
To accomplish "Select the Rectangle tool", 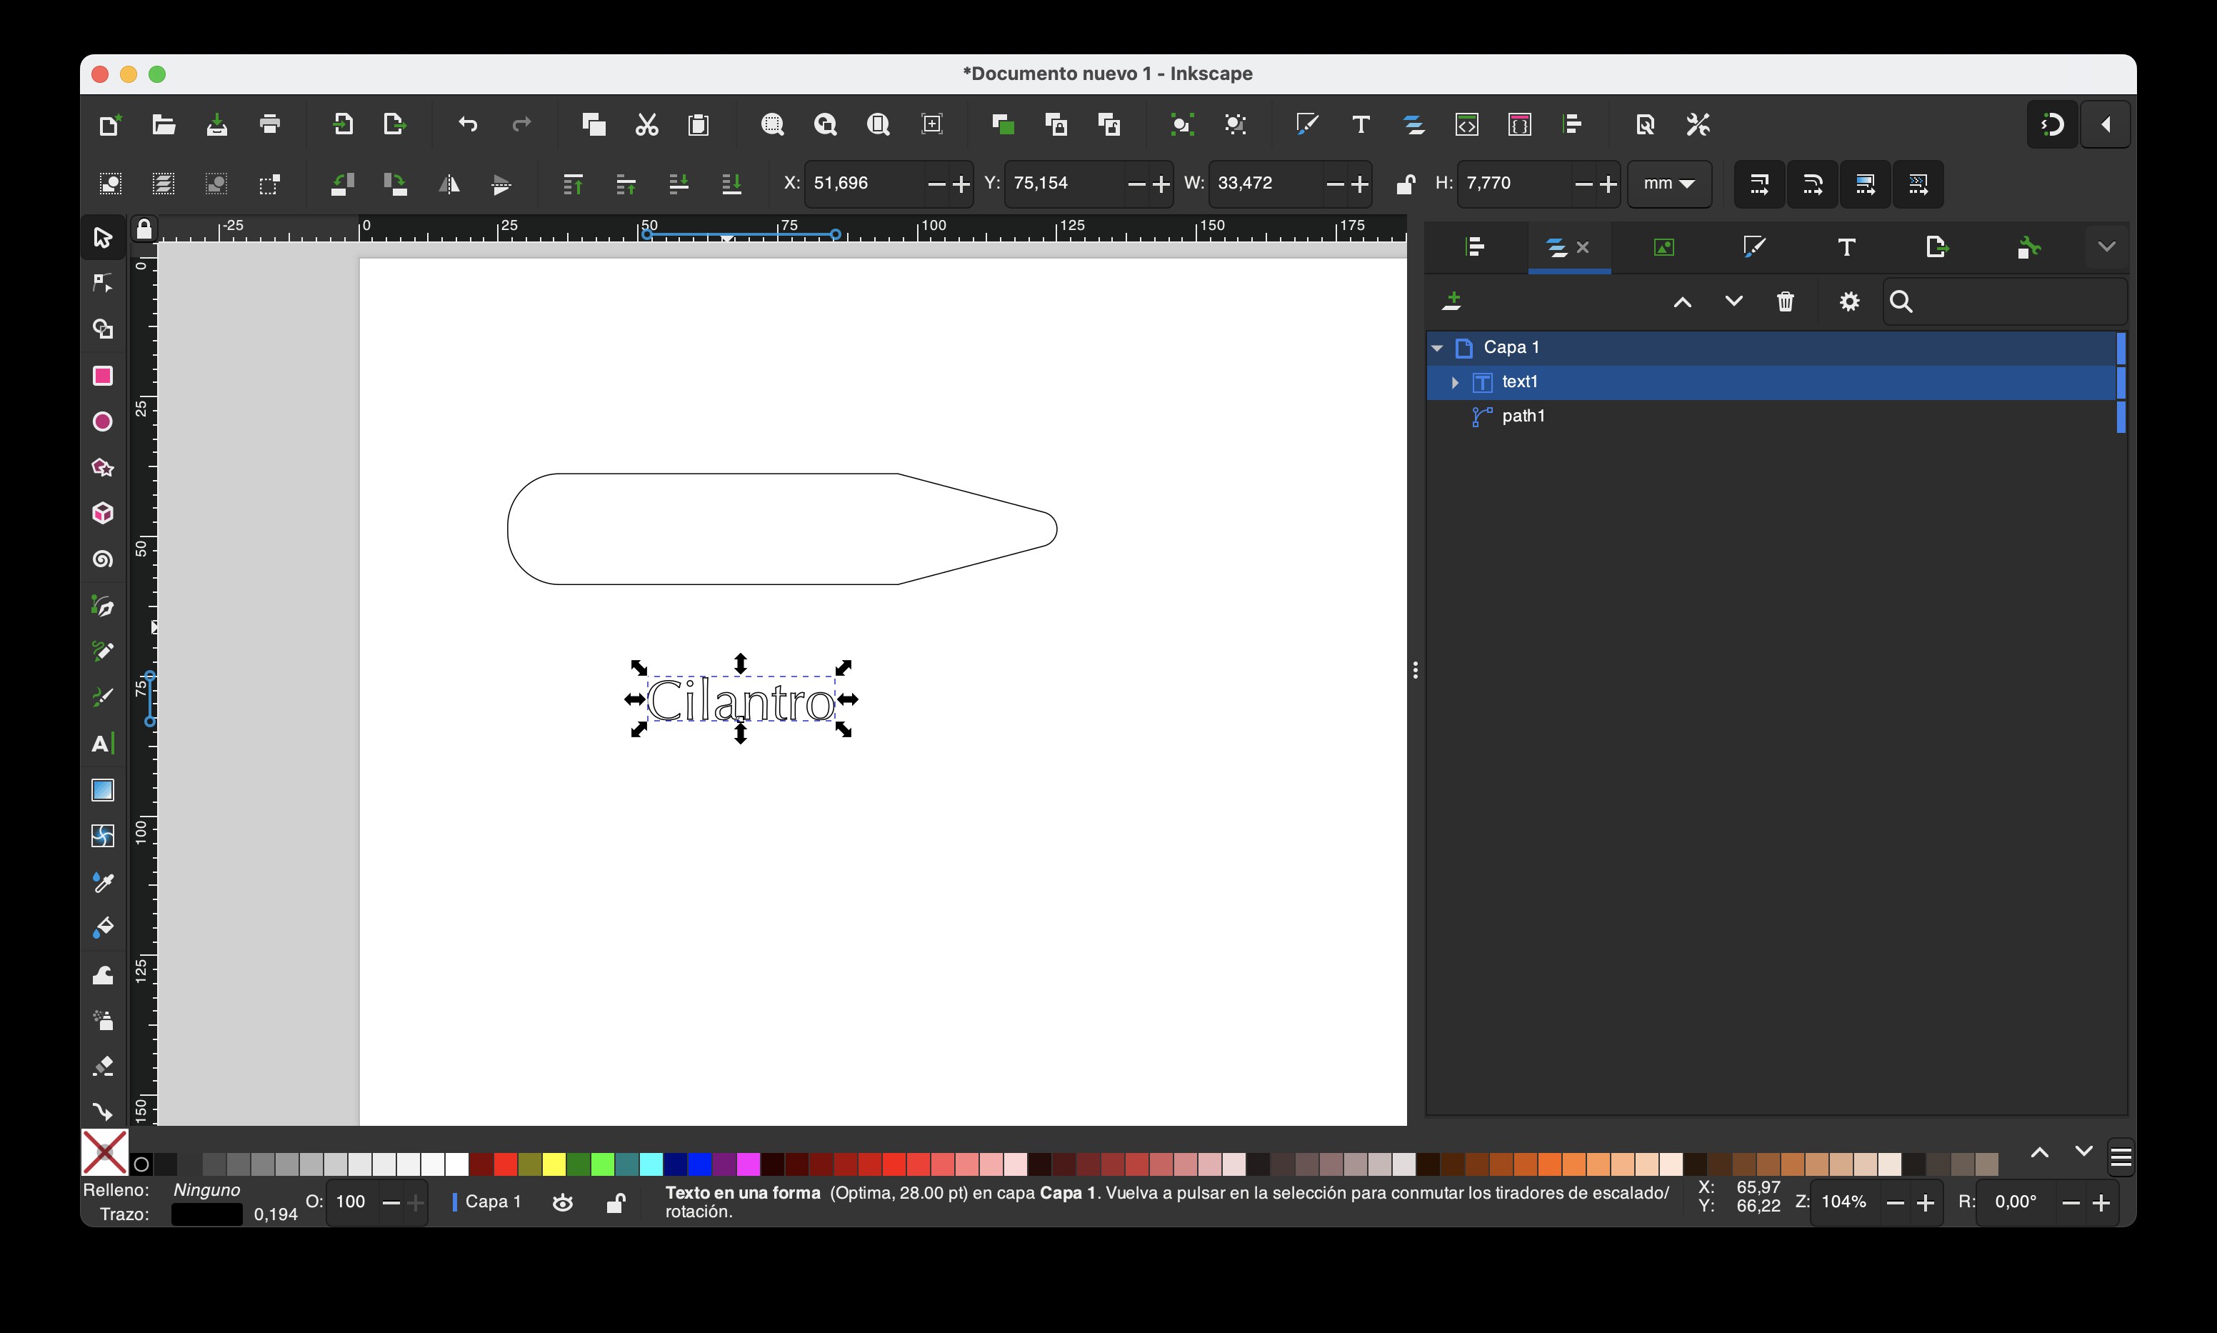I will (x=102, y=376).
